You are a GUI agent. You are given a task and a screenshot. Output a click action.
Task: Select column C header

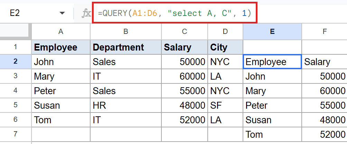point(185,31)
